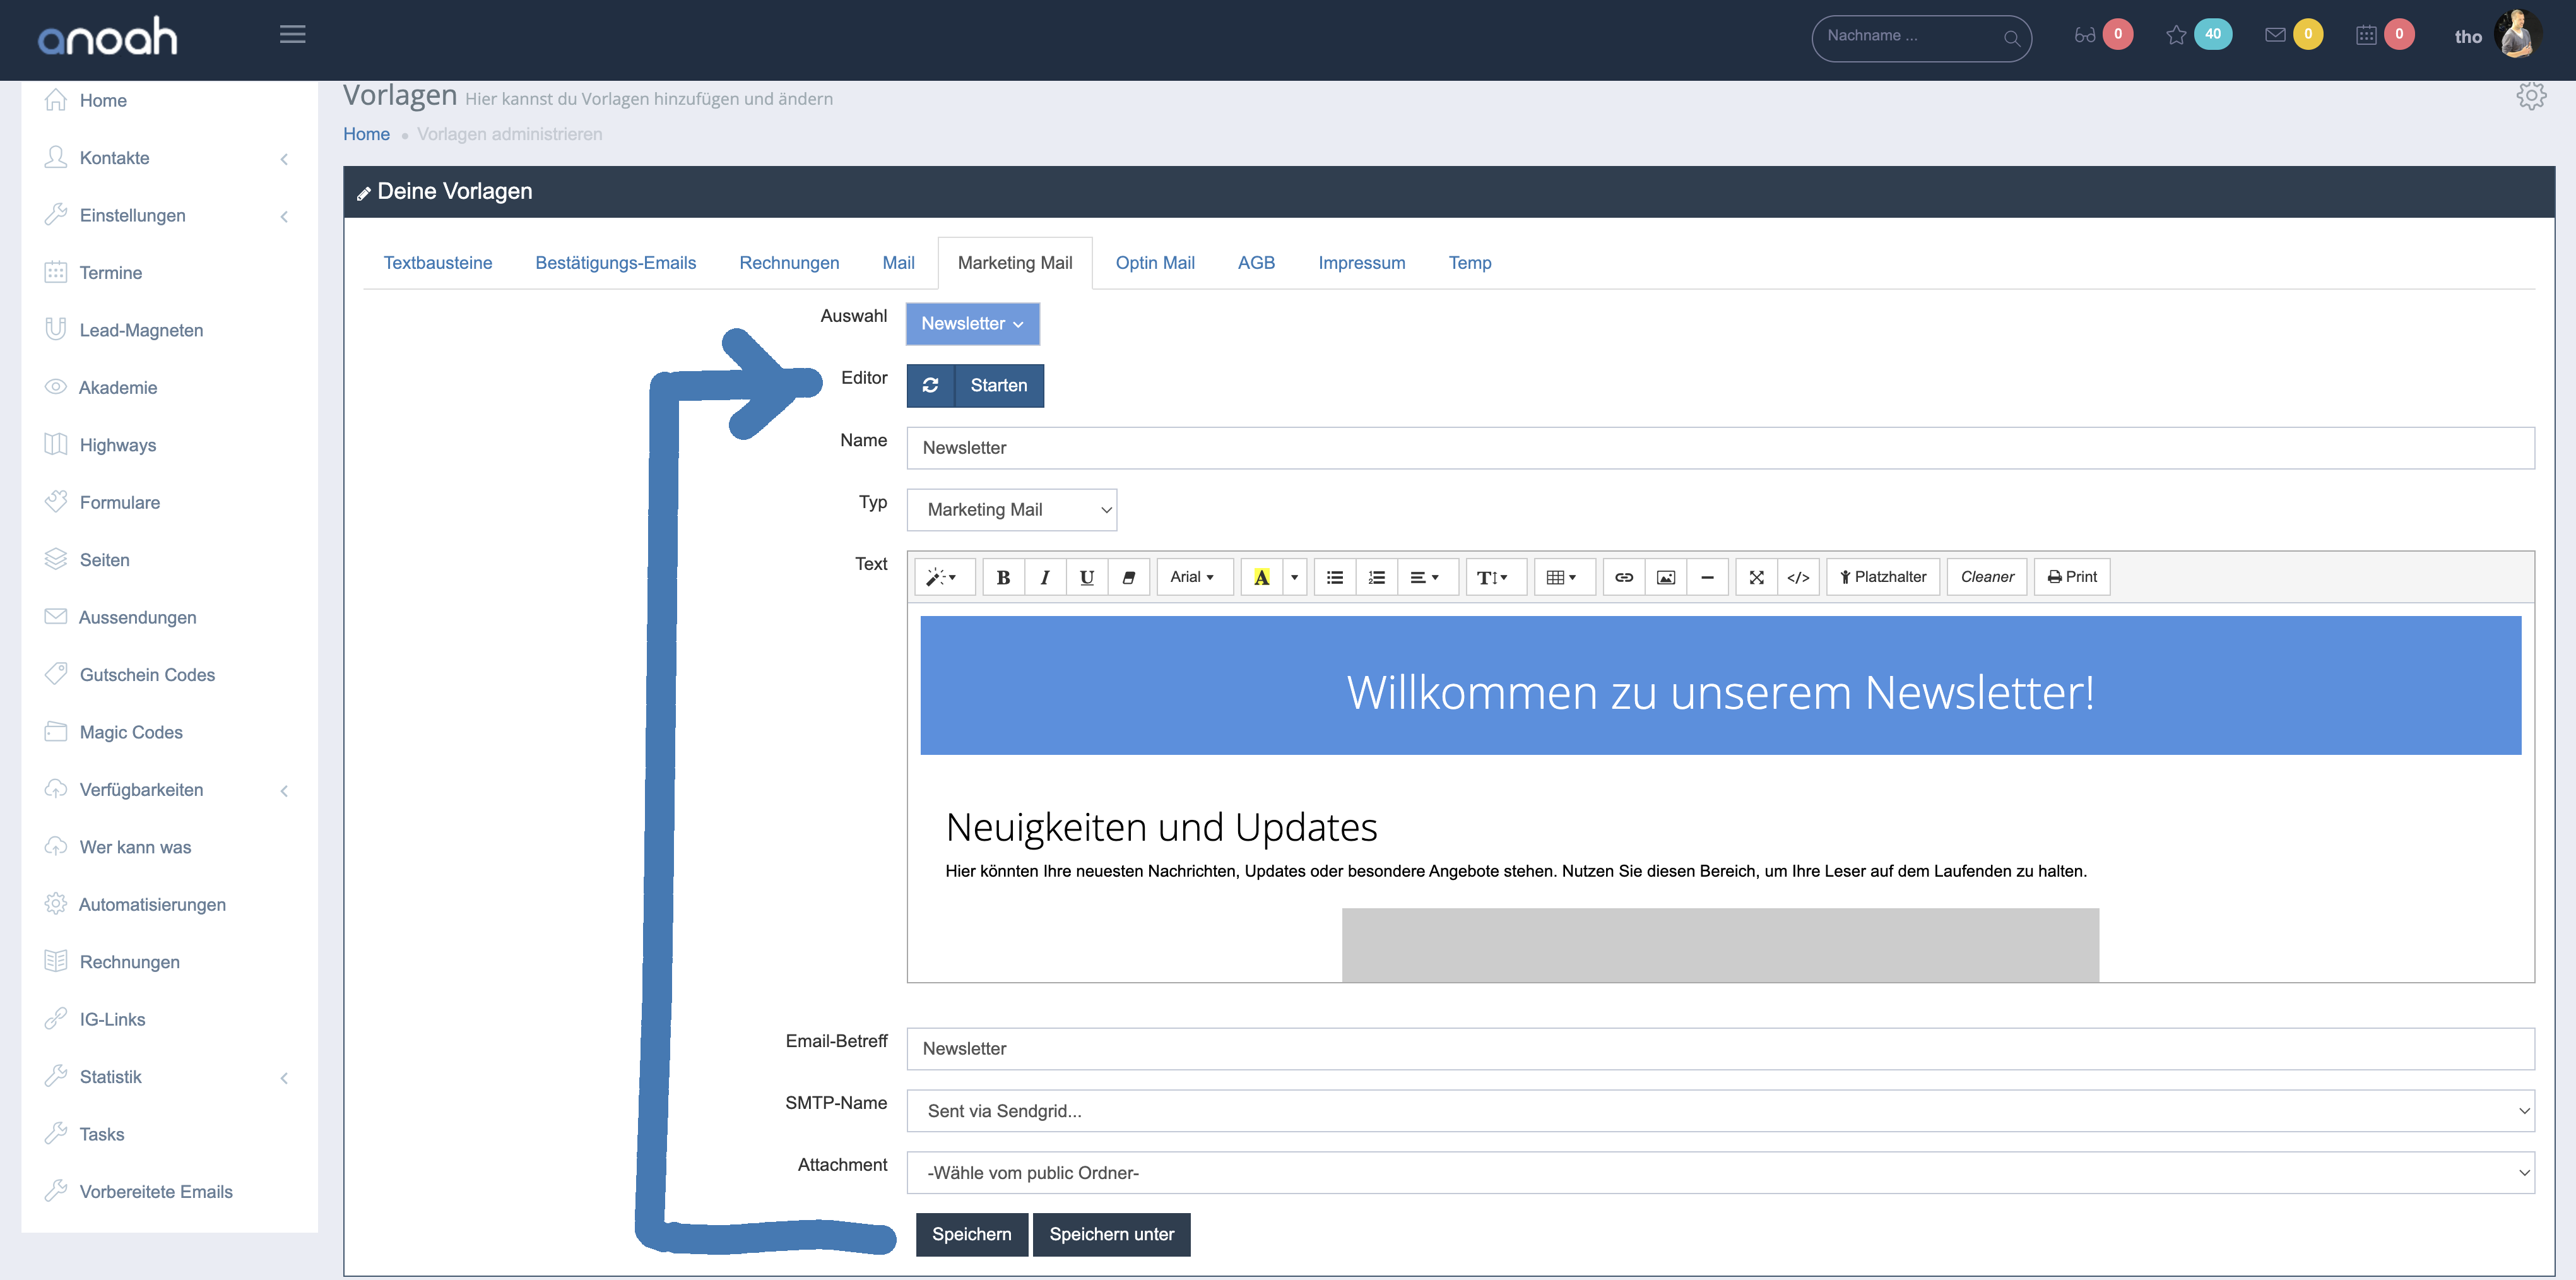Apply yellow highlight text color
The height and width of the screenshot is (1280, 2576).
1261,577
